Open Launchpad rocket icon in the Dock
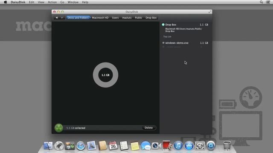Screen dimensions: 273x153 59,145
